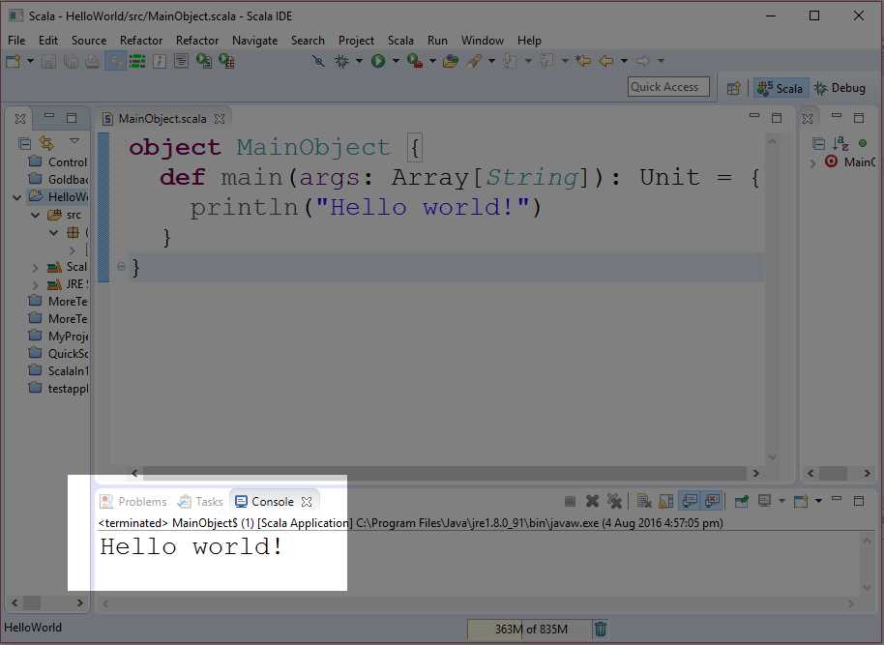Click the Debug bug icon
Image resolution: width=884 pixels, height=645 pixels.
pos(341,60)
